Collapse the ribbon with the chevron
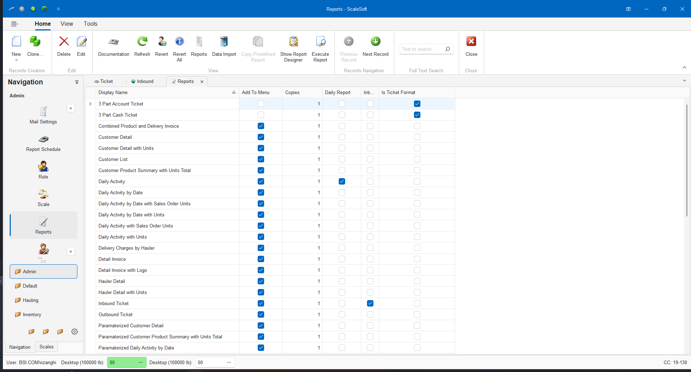This screenshot has height=372, width=691. click(684, 67)
